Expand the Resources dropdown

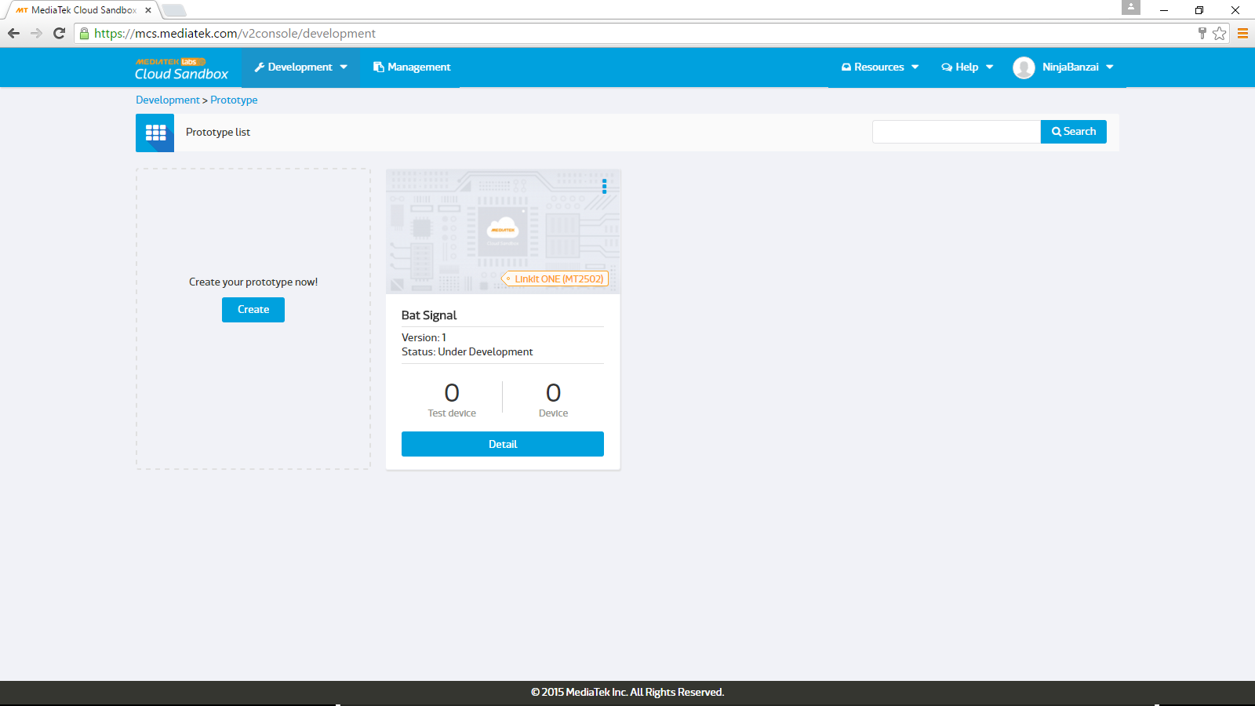(x=880, y=67)
